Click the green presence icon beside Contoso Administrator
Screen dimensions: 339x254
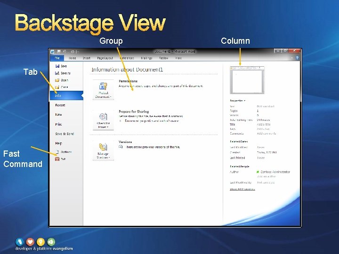tap(258, 172)
